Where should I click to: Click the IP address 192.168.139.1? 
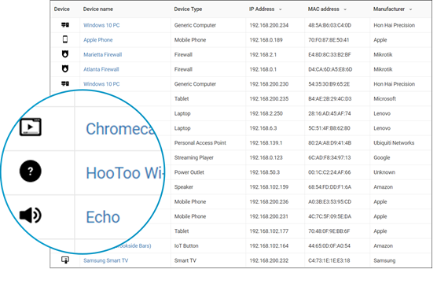click(x=266, y=142)
